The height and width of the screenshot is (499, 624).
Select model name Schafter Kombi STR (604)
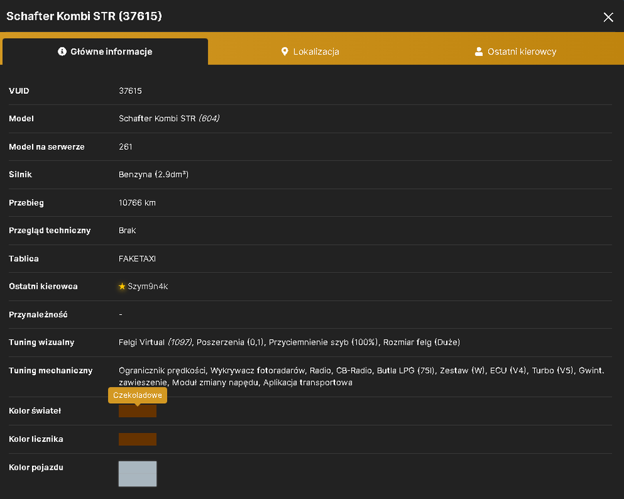169,118
